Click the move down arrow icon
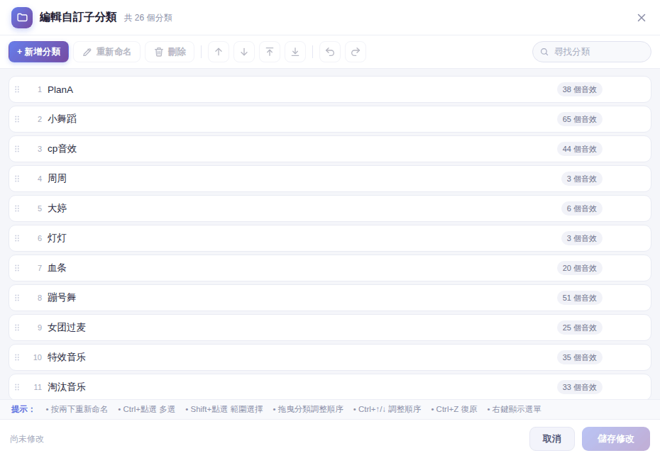Image resolution: width=660 pixels, height=458 pixels. [x=244, y=52]
